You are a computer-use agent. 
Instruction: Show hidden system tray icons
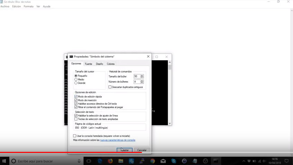tap(244, 161)
